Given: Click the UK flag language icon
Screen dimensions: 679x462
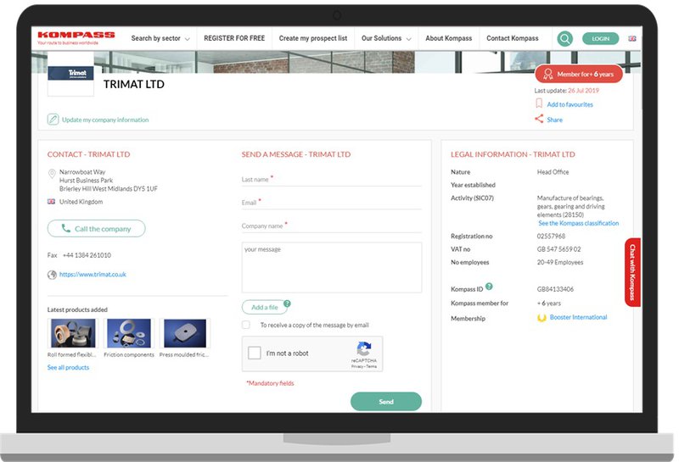Looking at the screenshot, I should [x=632, y=39].
